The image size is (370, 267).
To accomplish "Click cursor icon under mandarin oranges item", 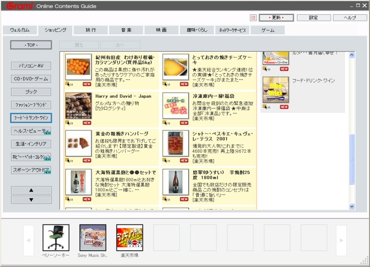I will point(69,84).
